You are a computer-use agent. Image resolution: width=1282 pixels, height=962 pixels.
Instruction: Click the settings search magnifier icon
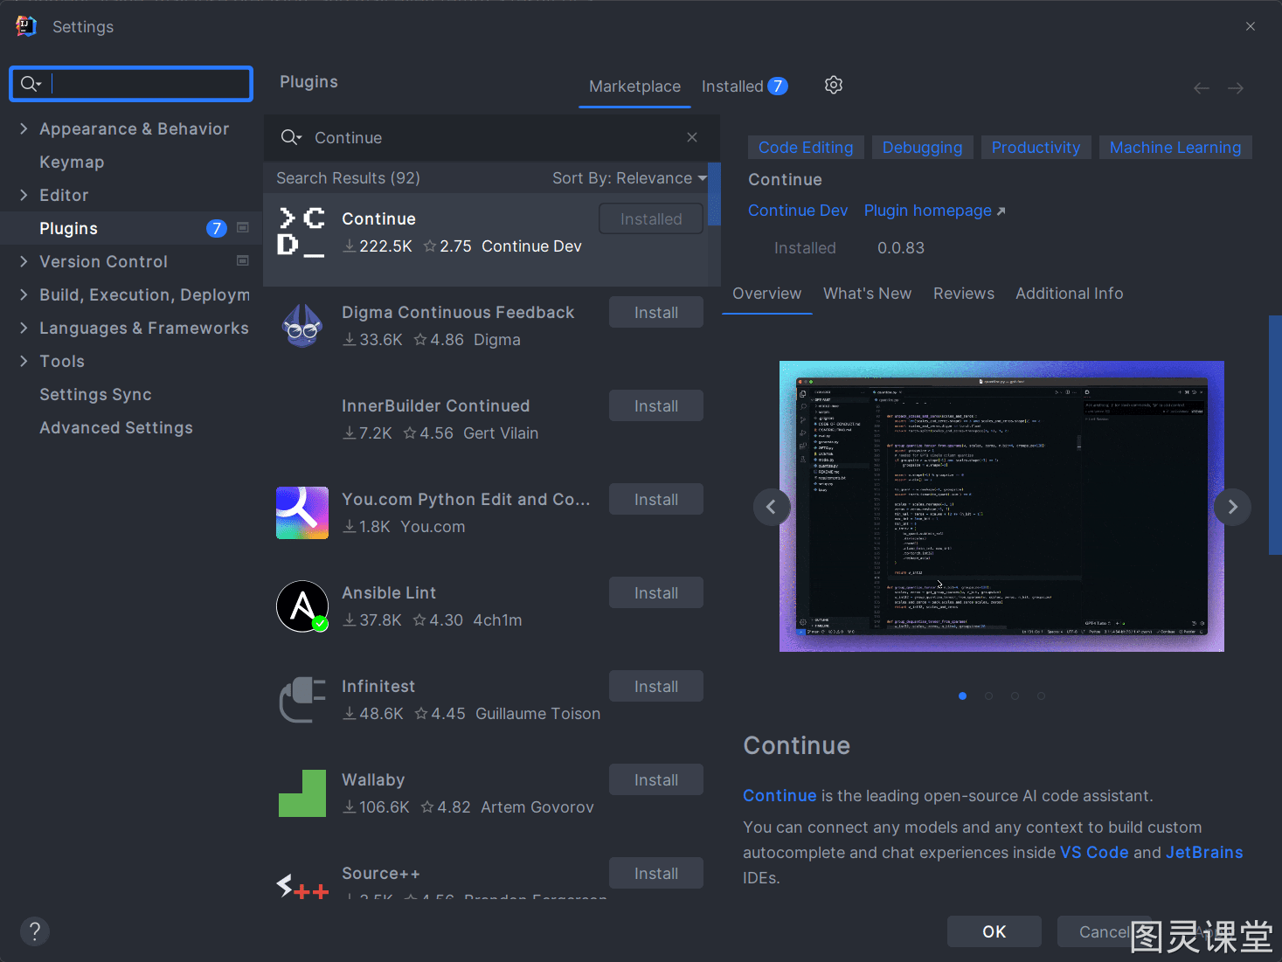(x=31, y=84)
